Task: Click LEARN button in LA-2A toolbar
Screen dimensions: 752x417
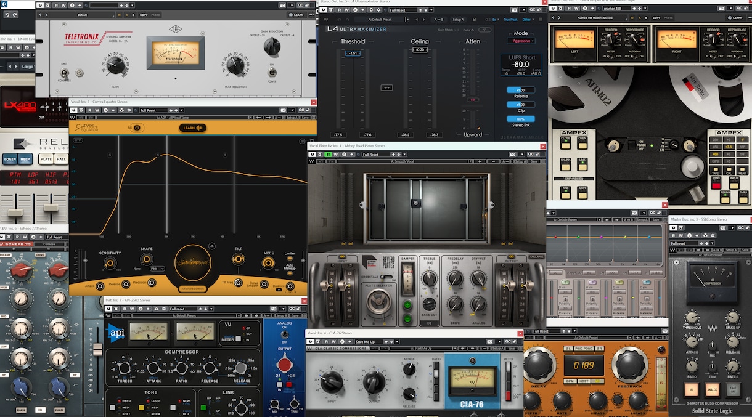Action: pyautogui.click(x=297, y=14)
